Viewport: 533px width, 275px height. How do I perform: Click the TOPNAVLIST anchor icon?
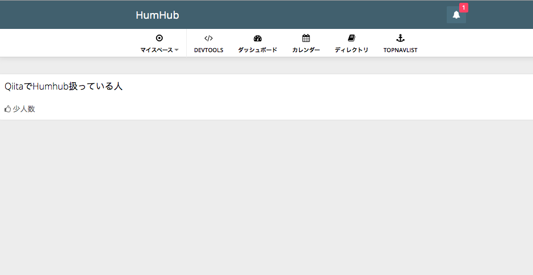click(x=400, y=38)
